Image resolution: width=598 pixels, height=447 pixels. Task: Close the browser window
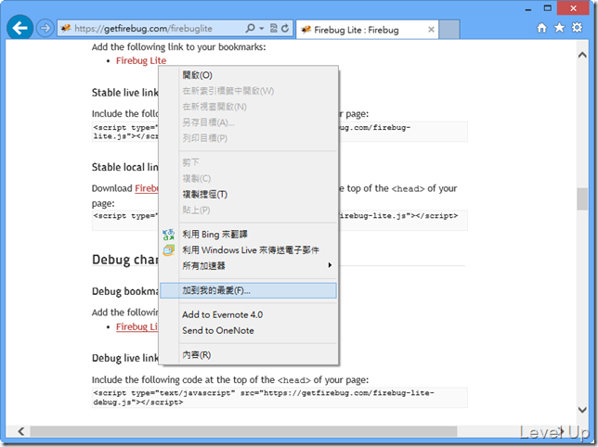573,8
